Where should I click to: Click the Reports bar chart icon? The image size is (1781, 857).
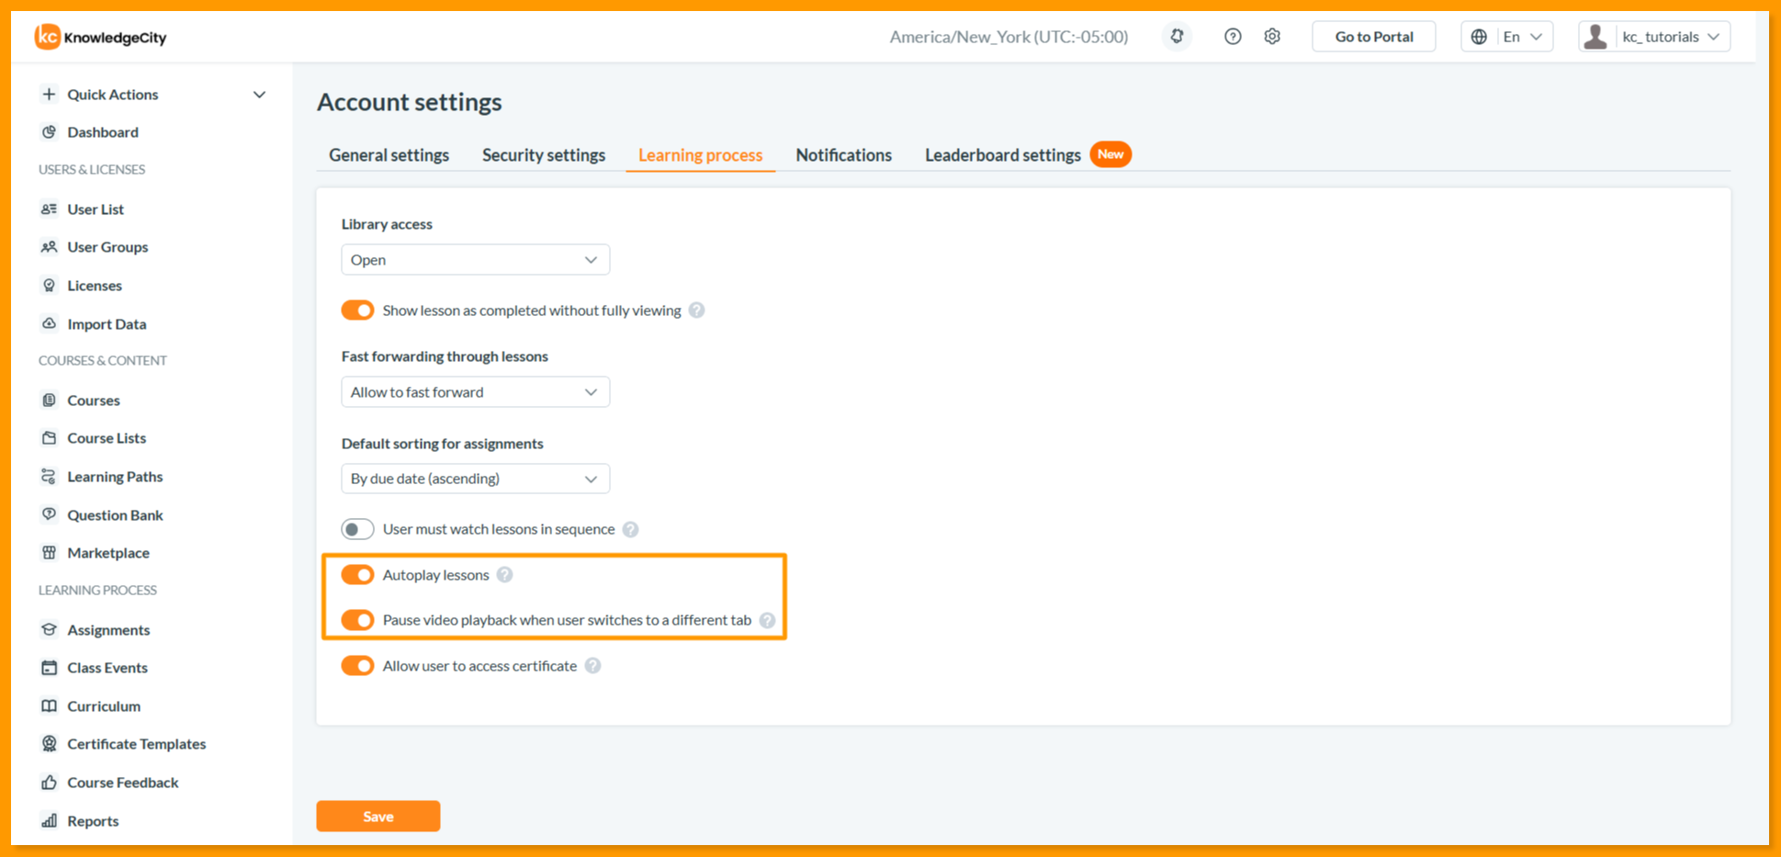(49, 820)
